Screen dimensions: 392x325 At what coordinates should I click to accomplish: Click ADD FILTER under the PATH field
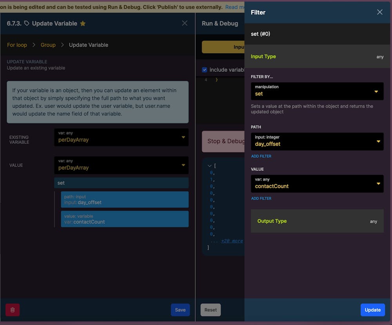[261, 156]
